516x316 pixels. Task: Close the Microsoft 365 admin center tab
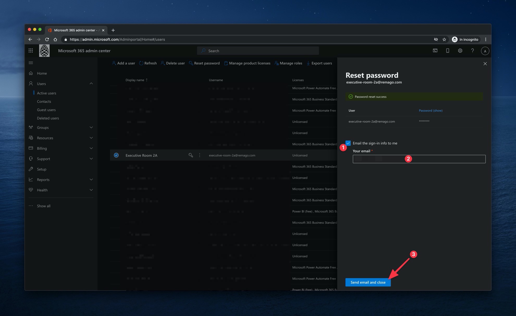[x=103, y=30]
